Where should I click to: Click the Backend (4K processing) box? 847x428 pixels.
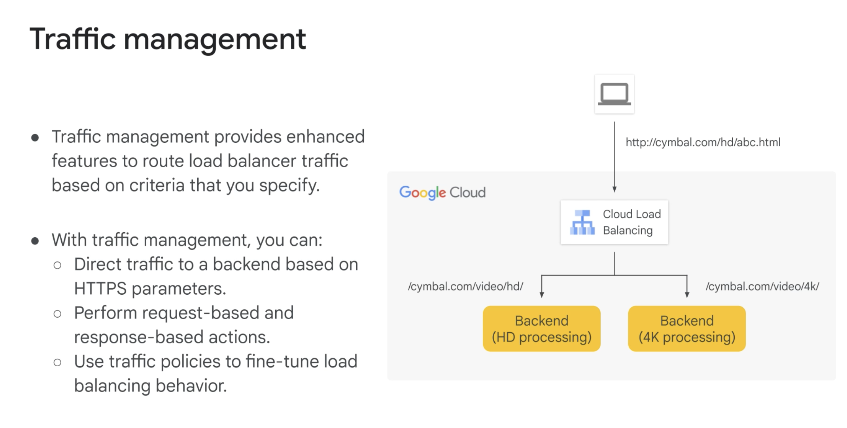pos(686,329)
